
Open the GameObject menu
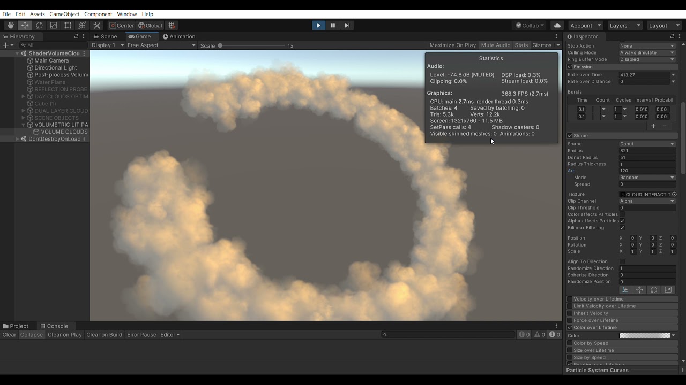click(x=64, y=14)
